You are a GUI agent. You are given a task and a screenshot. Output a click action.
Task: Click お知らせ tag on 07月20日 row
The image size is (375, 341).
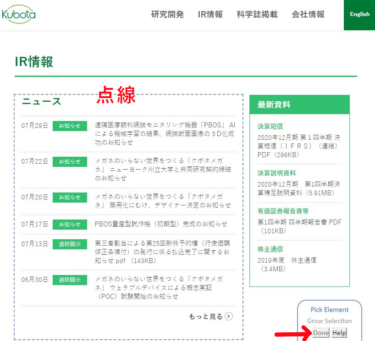(x=70, y=197)
